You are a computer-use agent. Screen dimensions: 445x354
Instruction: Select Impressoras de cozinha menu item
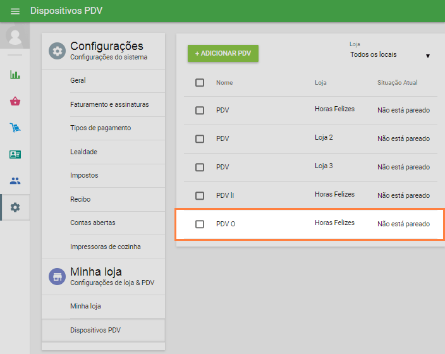pos(105,247)
